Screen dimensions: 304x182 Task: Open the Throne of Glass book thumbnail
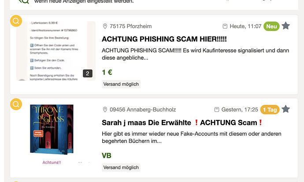pyautogui.click(x=52, y=130)
